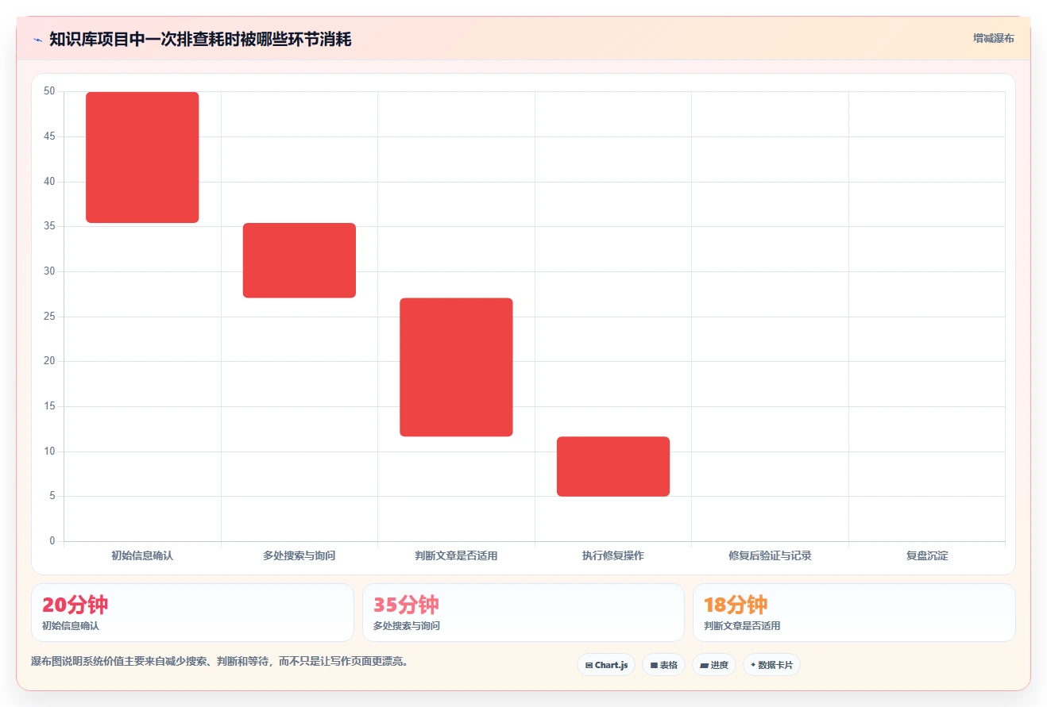Click the x-axis label 修复后验证与记录
This screenshot has height=707, width=1047.
tap(770, 555)
